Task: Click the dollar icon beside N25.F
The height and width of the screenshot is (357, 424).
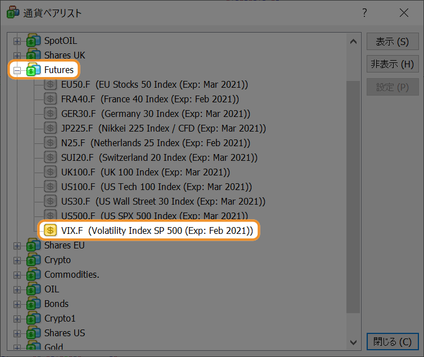Action: [x=50, y=143]
